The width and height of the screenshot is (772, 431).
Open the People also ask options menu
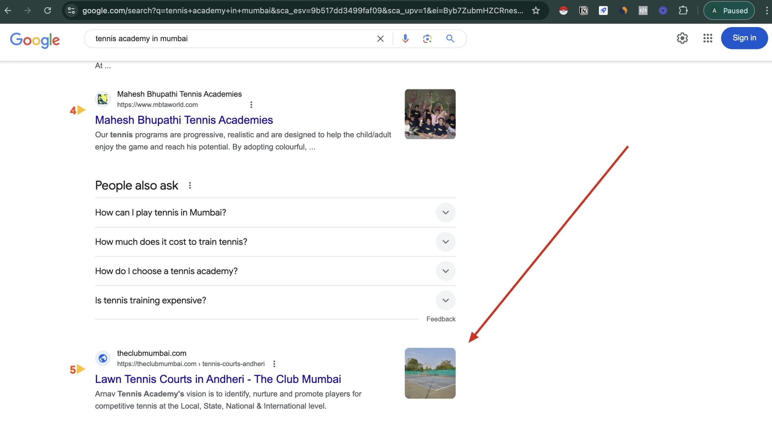190,185
